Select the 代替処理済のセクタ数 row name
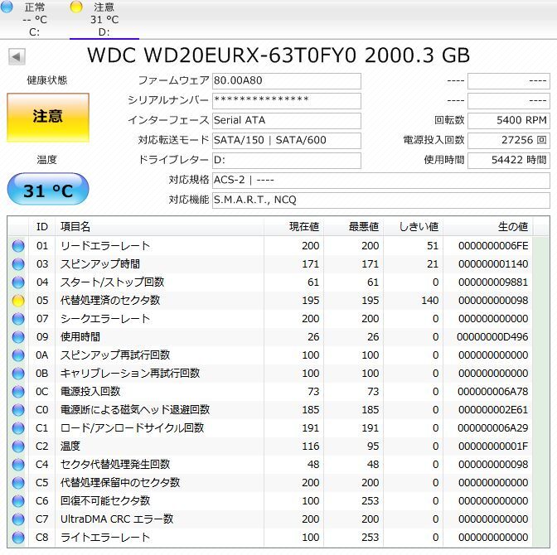 click(x=110, y=301)
